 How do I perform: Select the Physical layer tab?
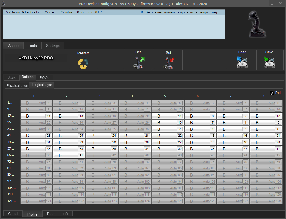click(17, 85)
